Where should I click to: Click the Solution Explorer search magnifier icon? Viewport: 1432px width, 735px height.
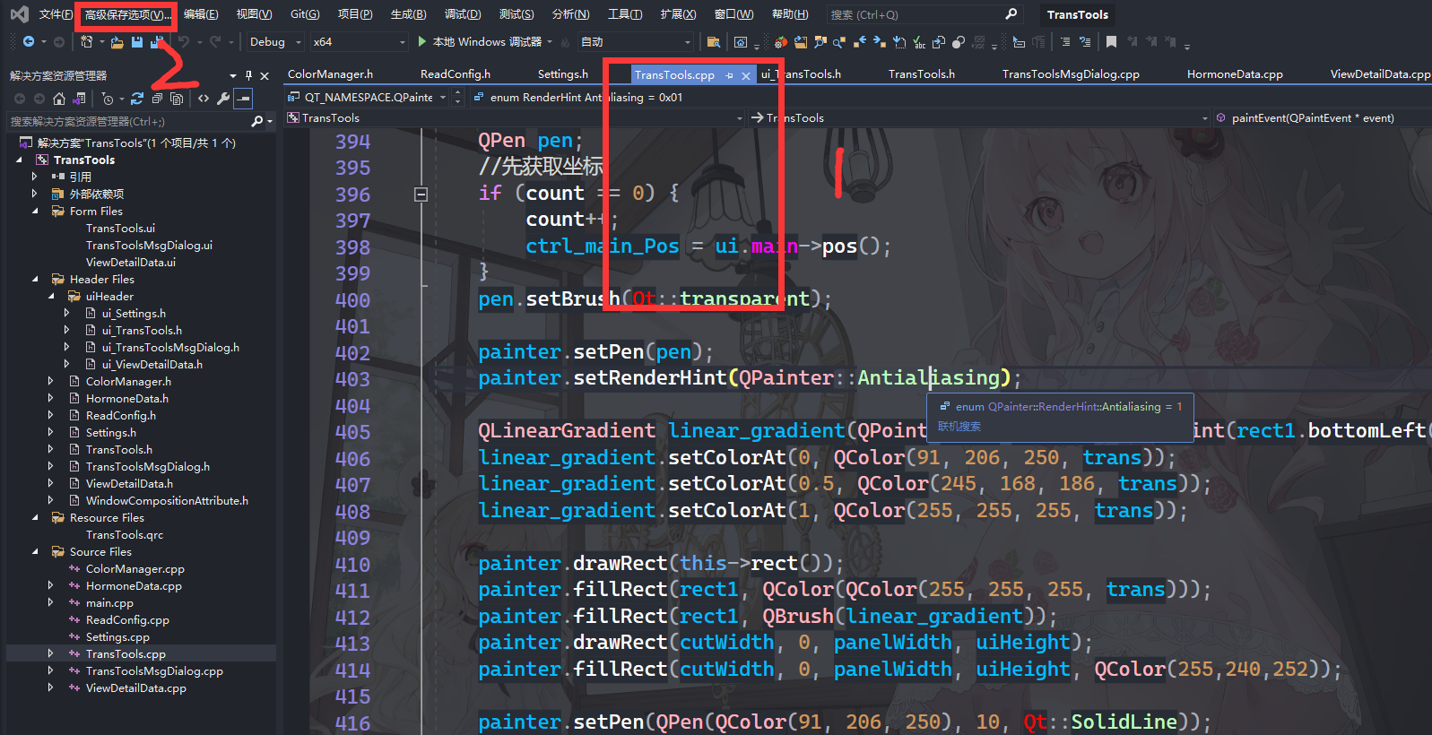[x=257, y=121]
